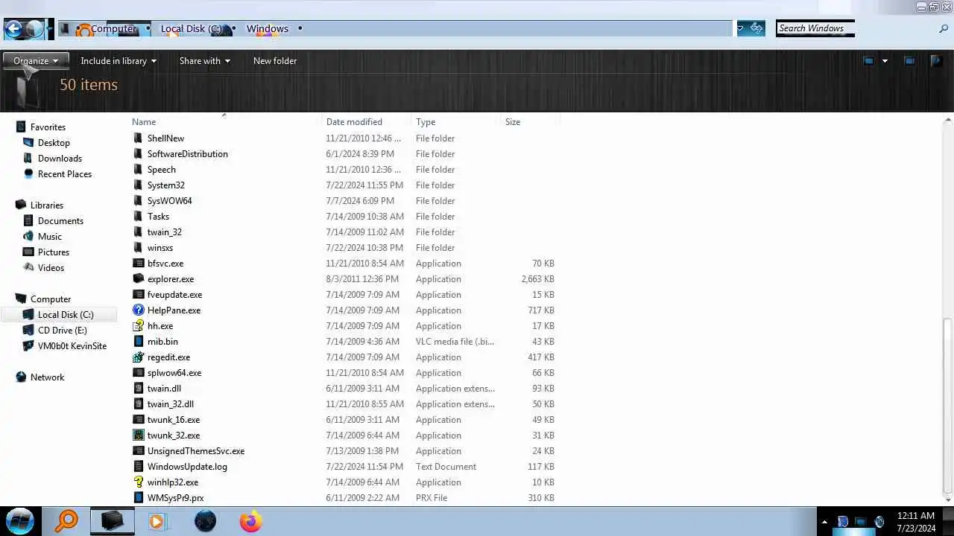Click the Forward navigation button

(x=34, y=29)
